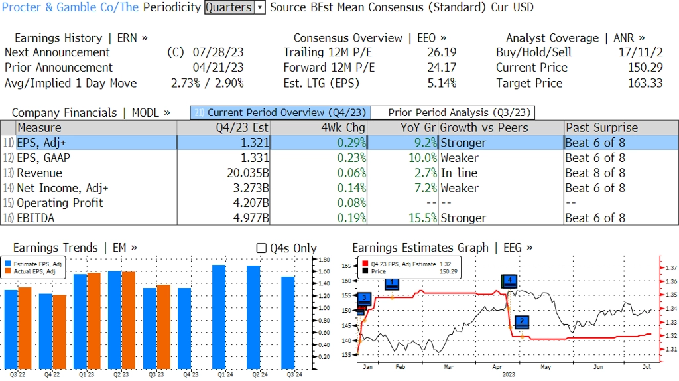Click Net Income estimate 3.273B cell
The image size is (679, 381).
pyautogui.click(x=223, y=188)
